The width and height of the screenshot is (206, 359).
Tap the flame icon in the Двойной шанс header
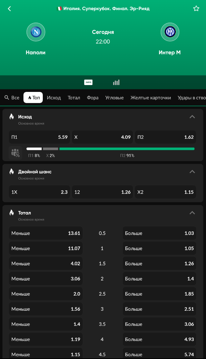pos(12,172)
